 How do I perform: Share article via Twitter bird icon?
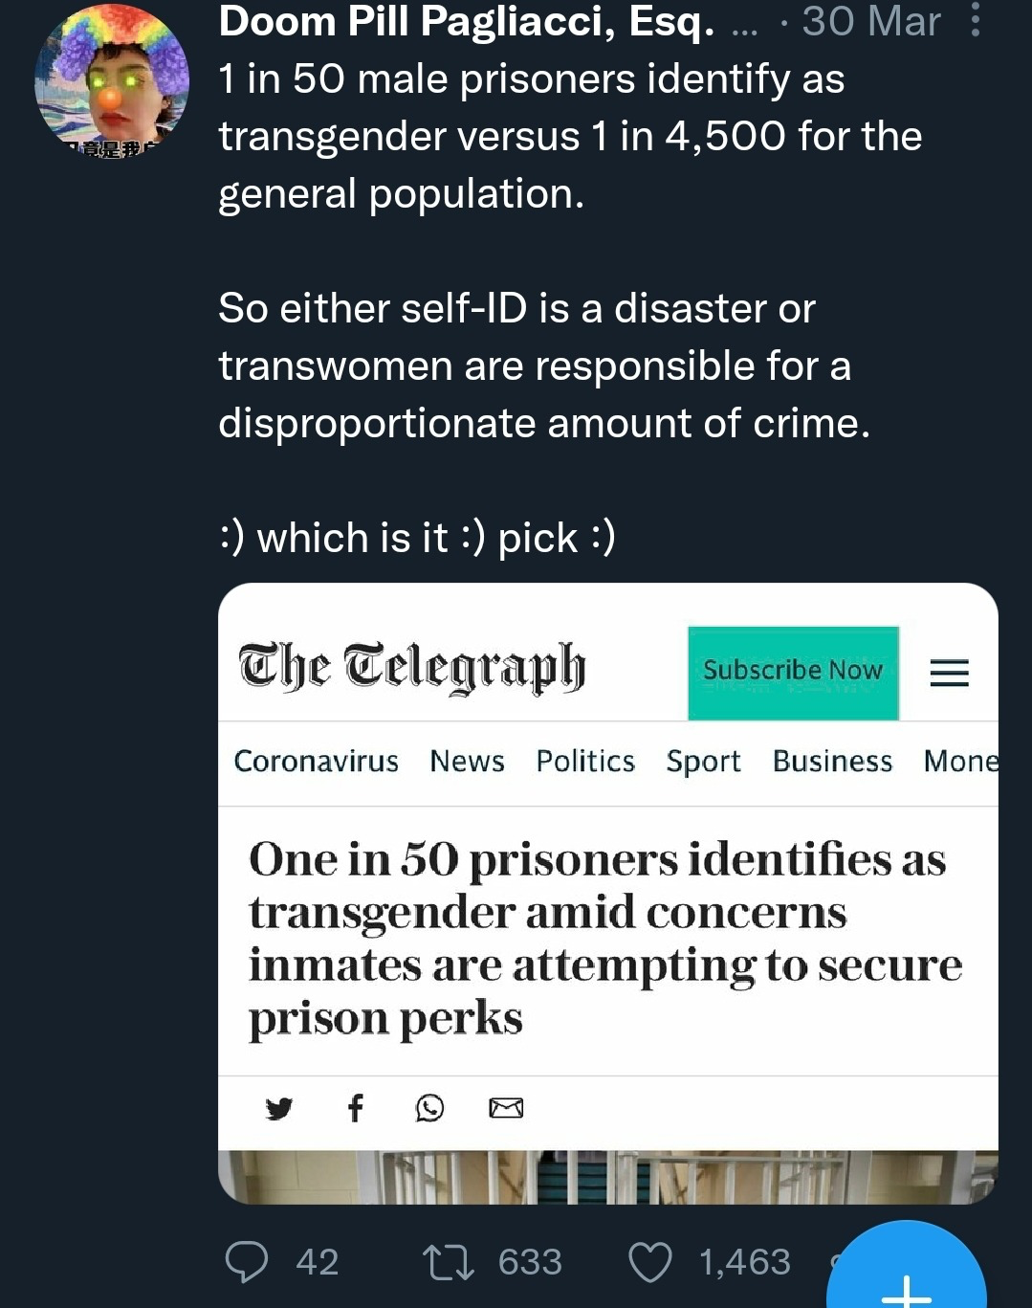coord(278,1108)
